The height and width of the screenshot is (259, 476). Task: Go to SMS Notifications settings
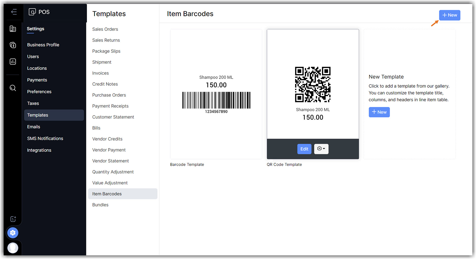pos(45,138)
